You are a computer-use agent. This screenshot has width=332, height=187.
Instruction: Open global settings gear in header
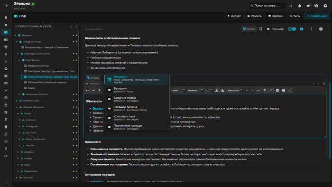(x=325, y=6)
